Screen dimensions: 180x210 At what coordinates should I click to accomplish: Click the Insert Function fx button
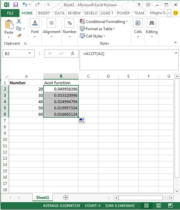(x=73, y=54)
